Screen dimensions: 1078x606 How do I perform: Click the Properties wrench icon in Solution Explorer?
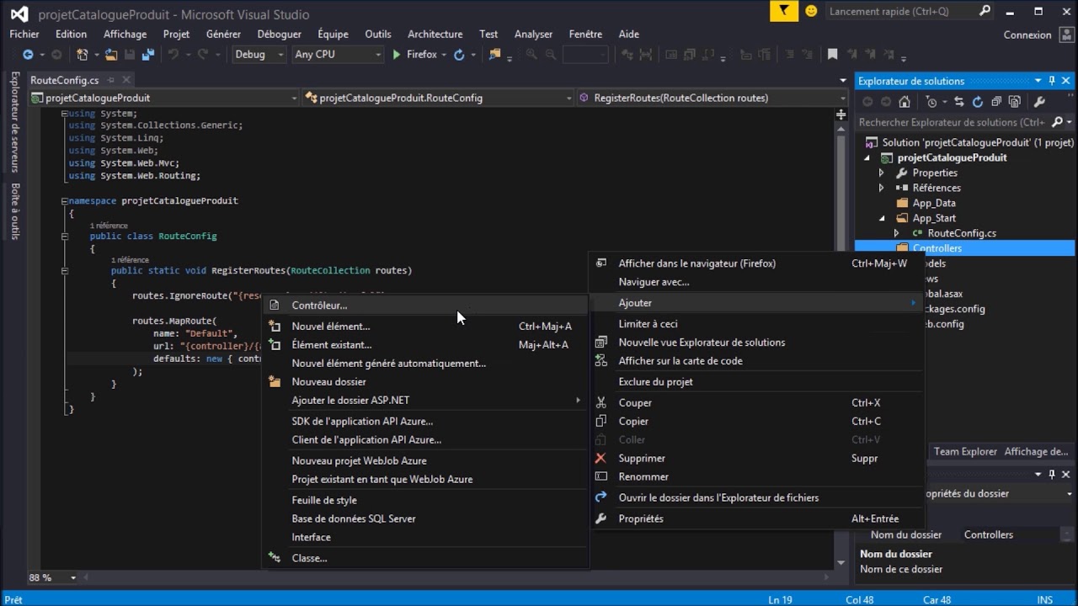point(1039,102)
